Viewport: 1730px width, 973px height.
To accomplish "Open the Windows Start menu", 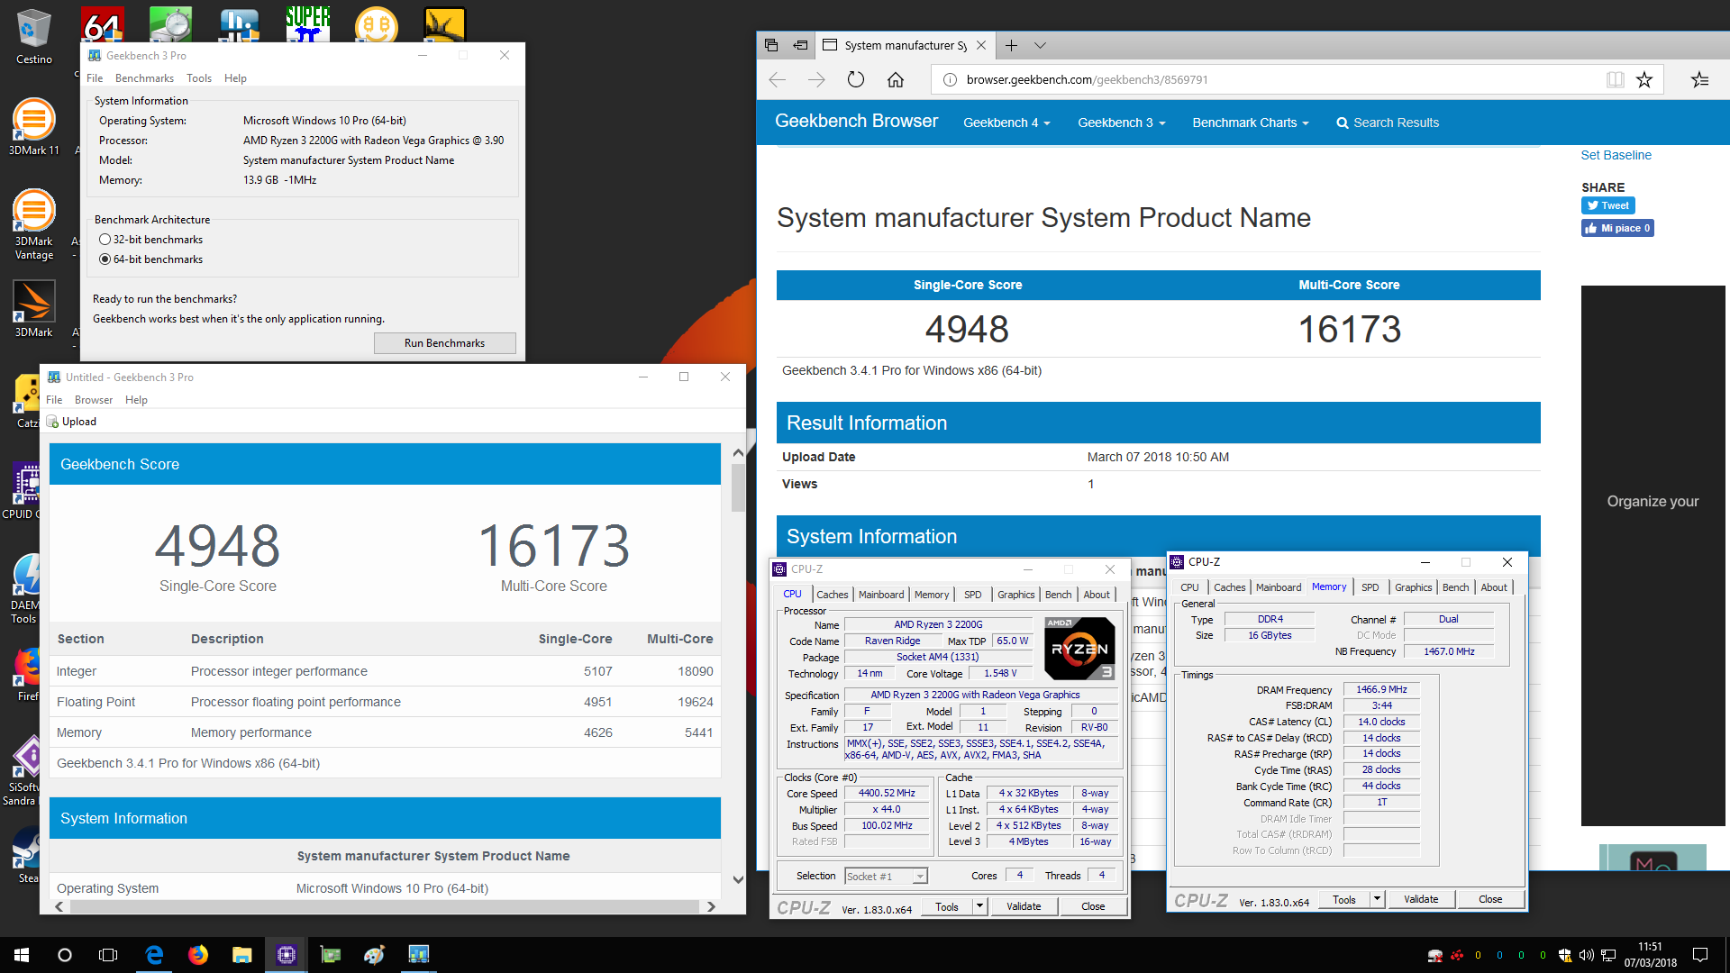I will (22, 955).
